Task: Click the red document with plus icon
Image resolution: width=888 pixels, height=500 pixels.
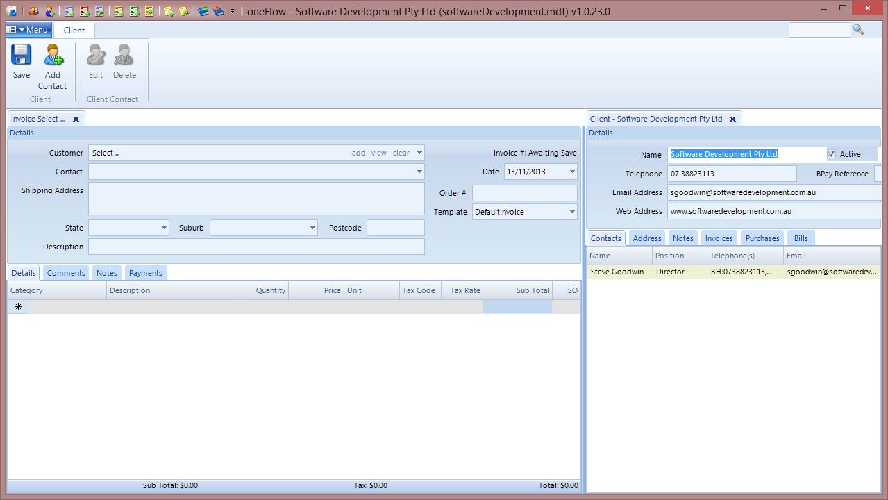Action: tap(84, 11)
